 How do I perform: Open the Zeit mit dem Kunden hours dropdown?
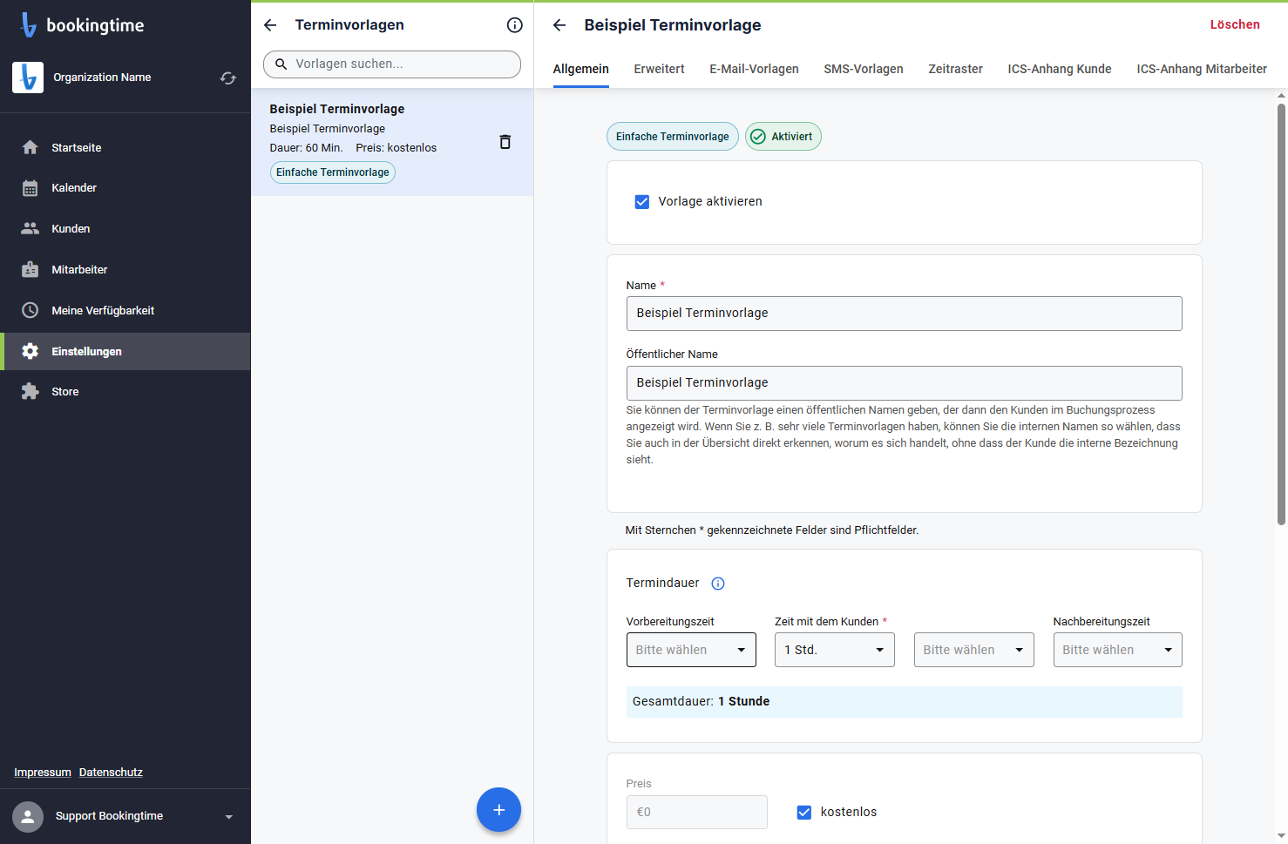click(x=835, y=650)
